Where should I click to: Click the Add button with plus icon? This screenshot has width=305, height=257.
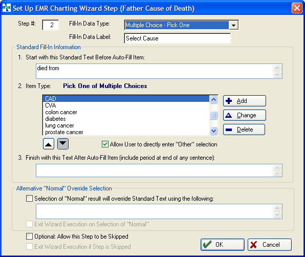click(245, 101)
